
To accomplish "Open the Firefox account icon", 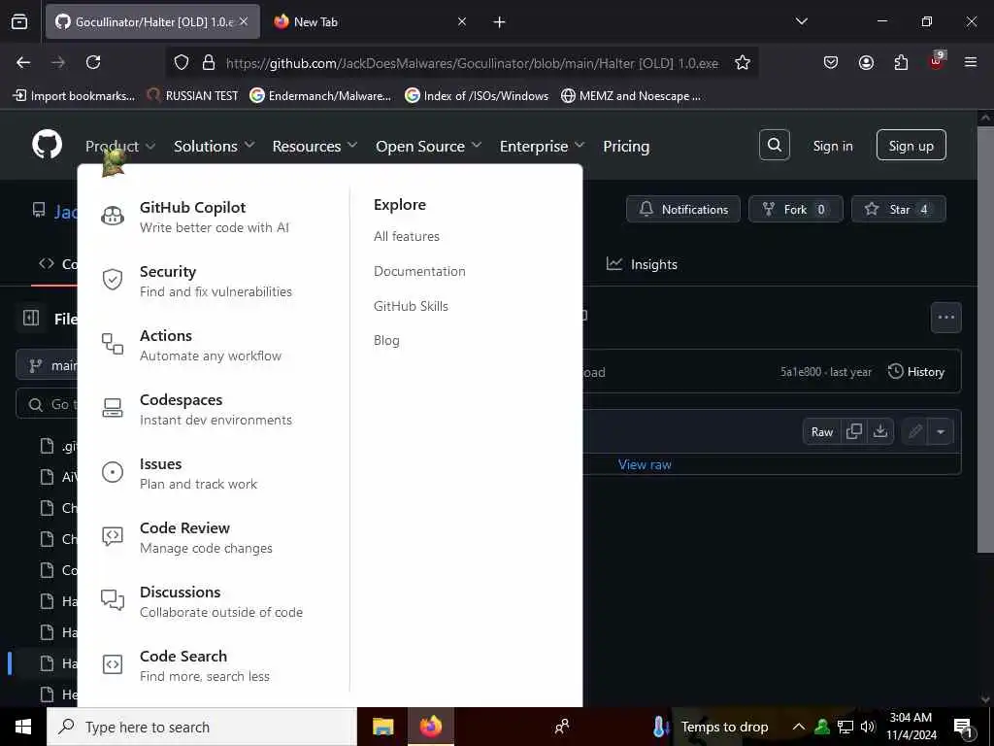I will point(866,62).
